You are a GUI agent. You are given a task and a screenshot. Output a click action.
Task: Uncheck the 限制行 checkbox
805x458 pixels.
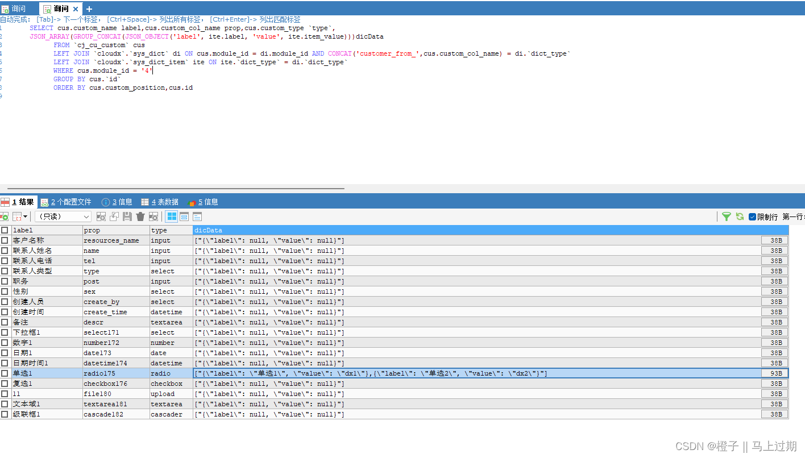tap(753, 216)
